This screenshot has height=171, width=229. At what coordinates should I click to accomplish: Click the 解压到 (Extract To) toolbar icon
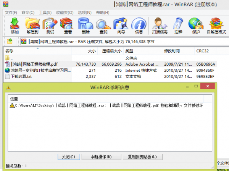pos(32,26)
